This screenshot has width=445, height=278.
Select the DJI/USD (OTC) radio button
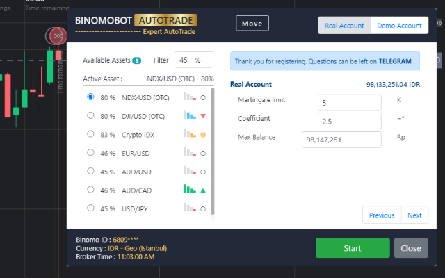pyautogui.click(x=90, y=115)
